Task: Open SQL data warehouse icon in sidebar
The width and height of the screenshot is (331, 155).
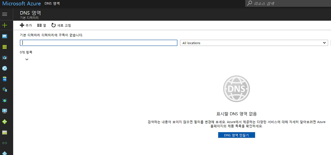Action: tap(4, 89)
